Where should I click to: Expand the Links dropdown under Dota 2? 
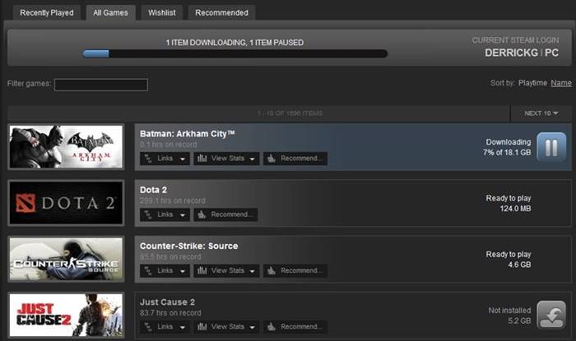165,214
